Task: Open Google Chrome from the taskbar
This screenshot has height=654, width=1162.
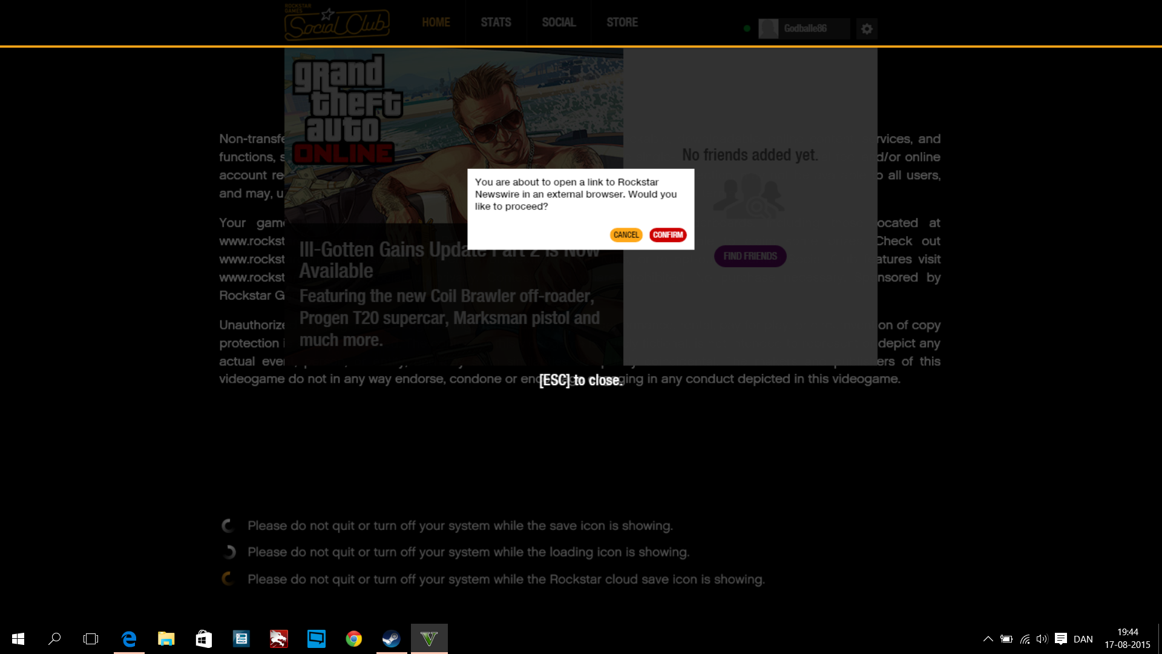Action: point(353,639)
